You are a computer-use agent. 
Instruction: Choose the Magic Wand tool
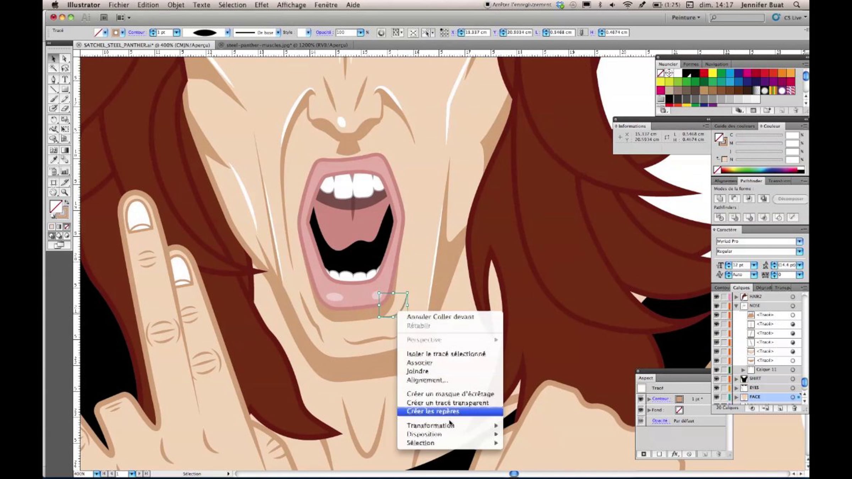[x=53, y=68]
